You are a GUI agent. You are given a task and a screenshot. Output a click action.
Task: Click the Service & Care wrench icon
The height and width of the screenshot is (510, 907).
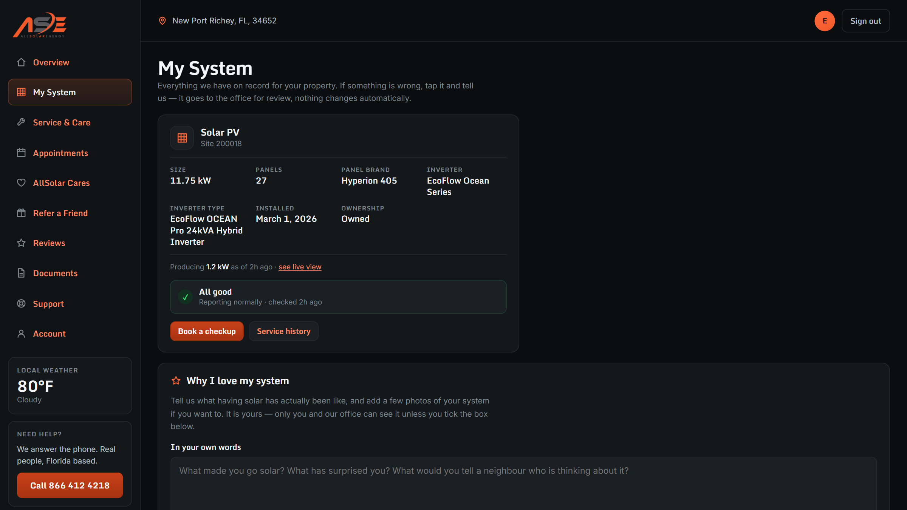21,122
